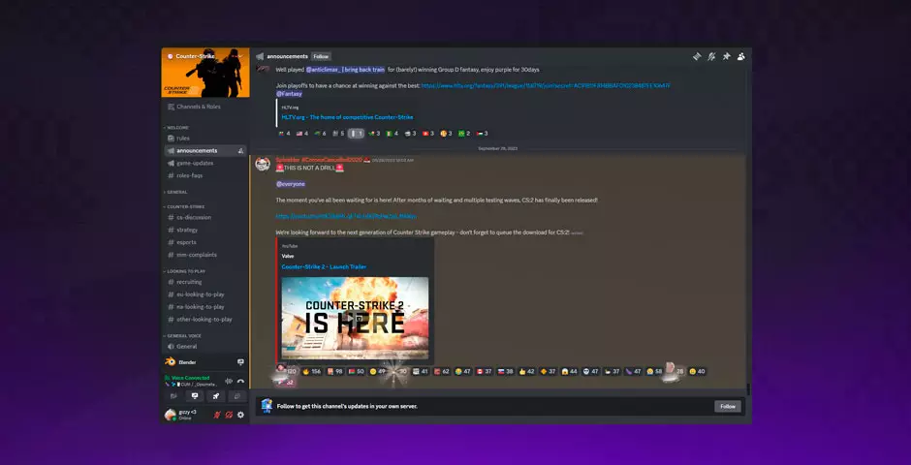The image size is (911, 465).
Task: Collapse the COUNTER-STRIKE category
Action: (185, 206)
